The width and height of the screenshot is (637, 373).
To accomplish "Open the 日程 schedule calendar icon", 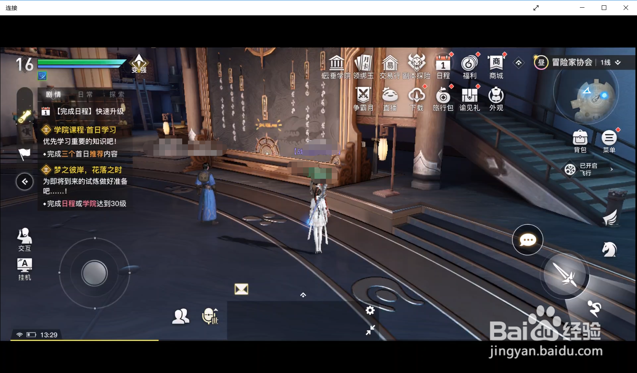I will [x=443, y=67].
